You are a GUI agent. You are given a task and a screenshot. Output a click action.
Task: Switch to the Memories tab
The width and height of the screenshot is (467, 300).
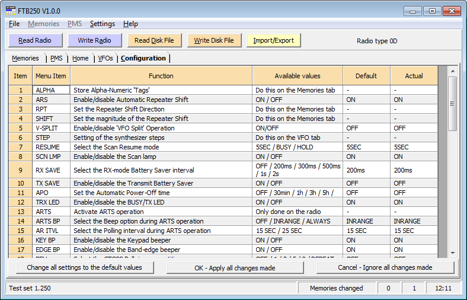tap(25, 58)
